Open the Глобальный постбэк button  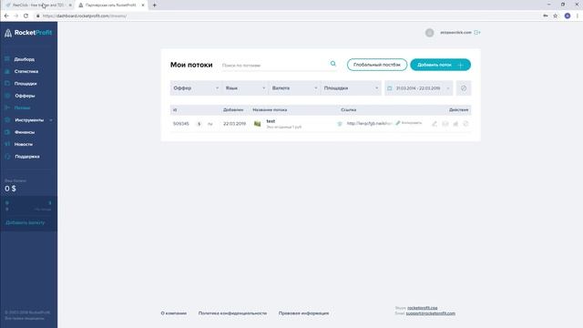(x=377, y=65)
